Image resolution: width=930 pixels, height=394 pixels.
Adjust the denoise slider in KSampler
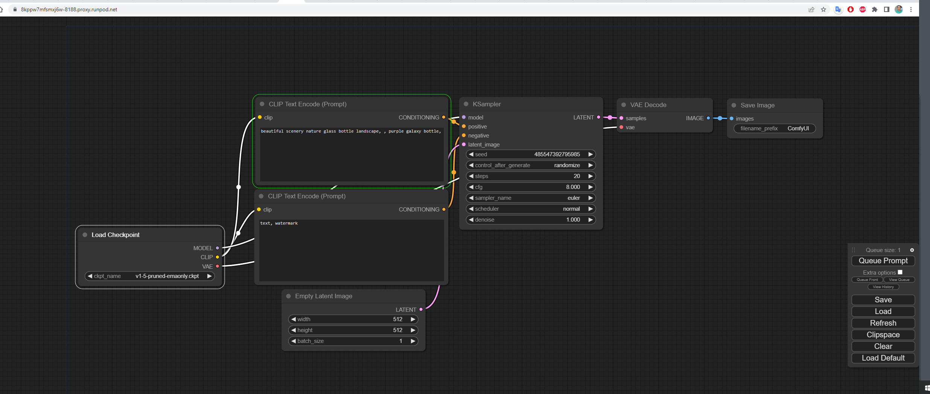click(531, 220)
